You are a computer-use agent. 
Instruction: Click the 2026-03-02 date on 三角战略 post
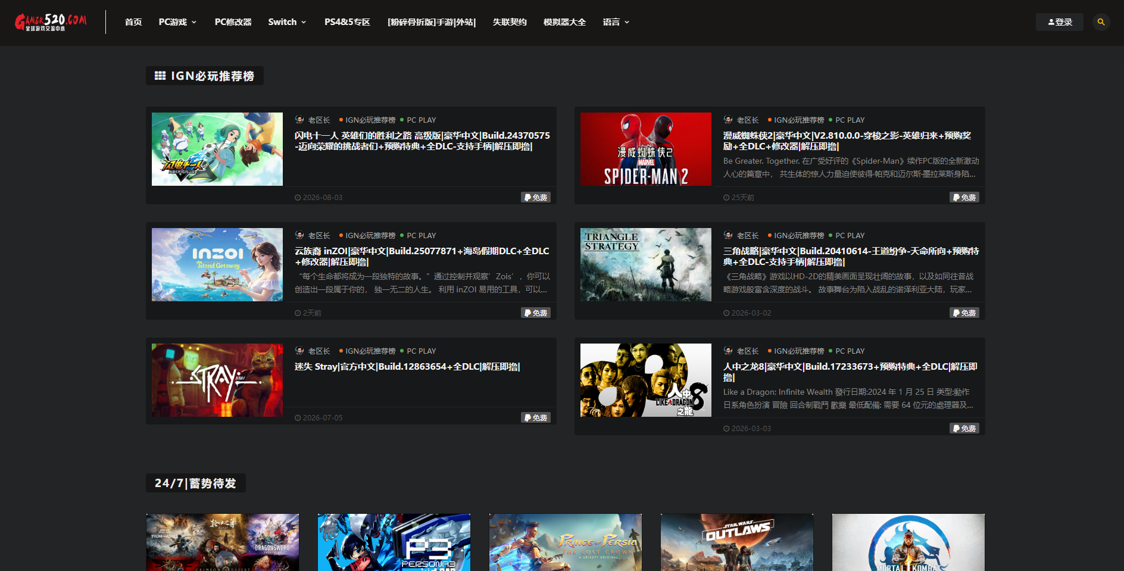pyautogui.click(x=747, y=313)
